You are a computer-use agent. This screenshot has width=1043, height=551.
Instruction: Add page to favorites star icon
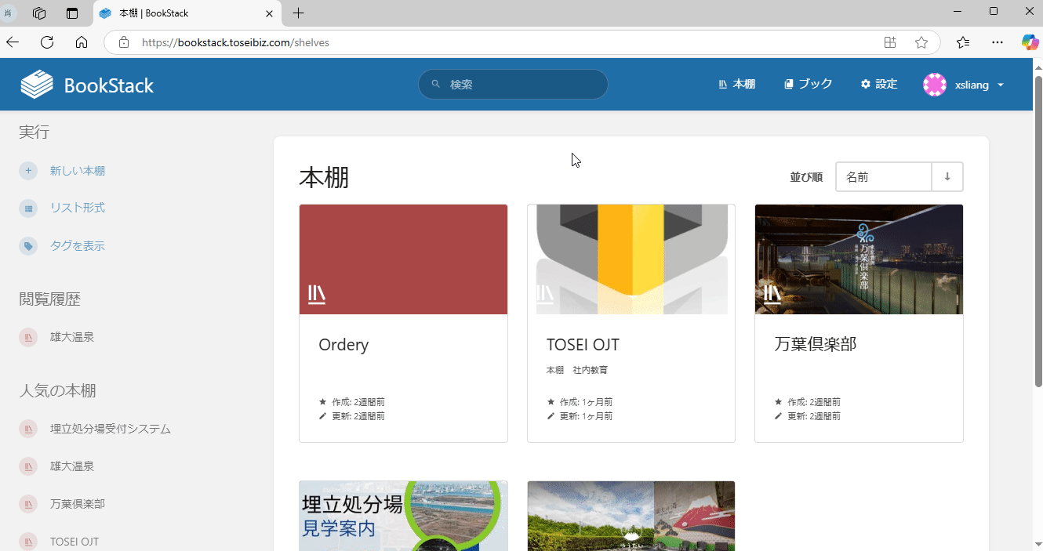pyautogui.click(x=921, y=42)
